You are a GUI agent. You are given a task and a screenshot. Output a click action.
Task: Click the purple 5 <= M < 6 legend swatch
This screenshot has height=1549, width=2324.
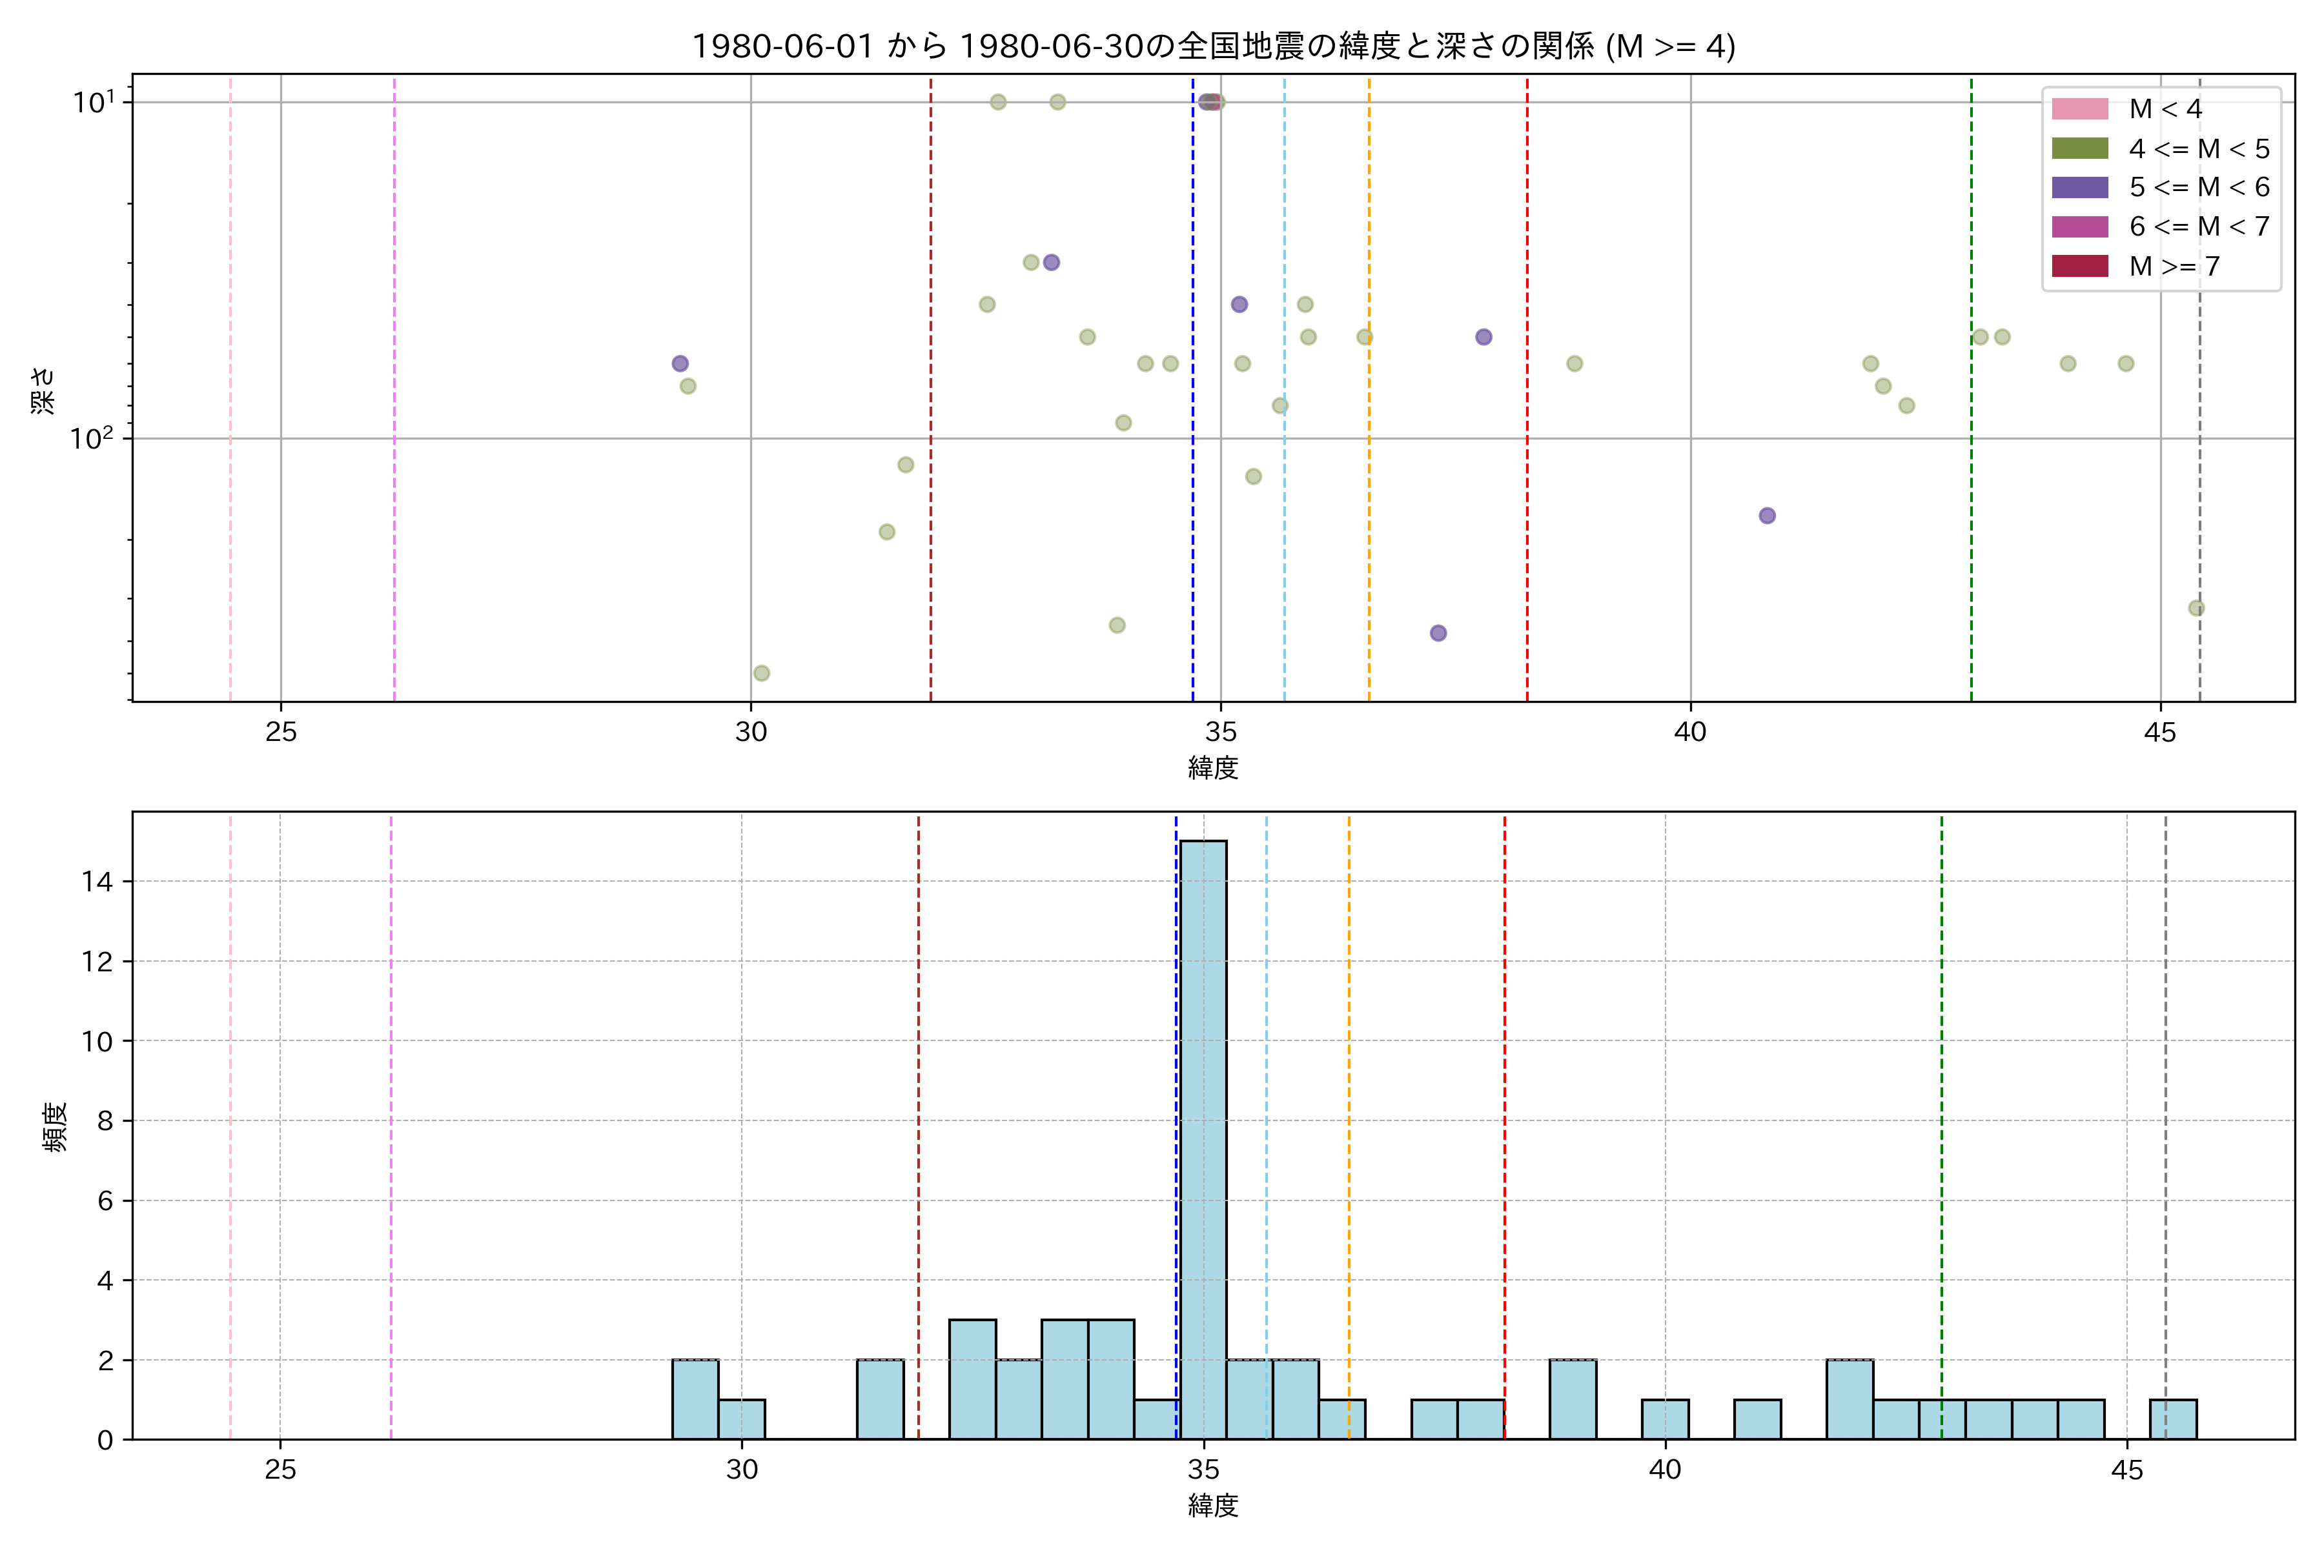[2079, 187]
